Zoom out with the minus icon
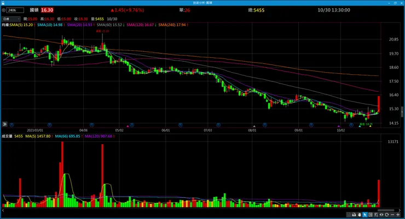 [392, 215]
